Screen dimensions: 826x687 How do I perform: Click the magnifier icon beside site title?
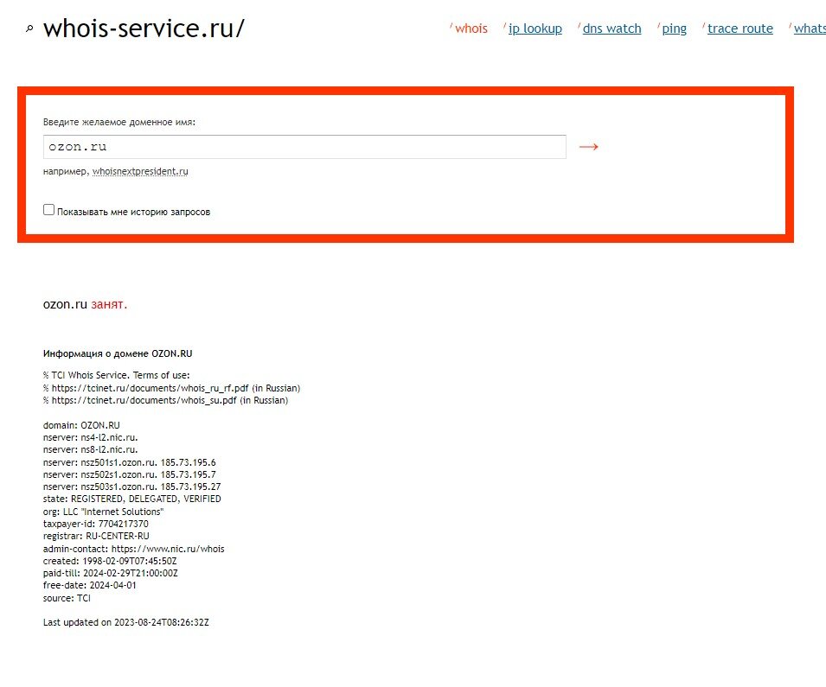coord(29,29)
